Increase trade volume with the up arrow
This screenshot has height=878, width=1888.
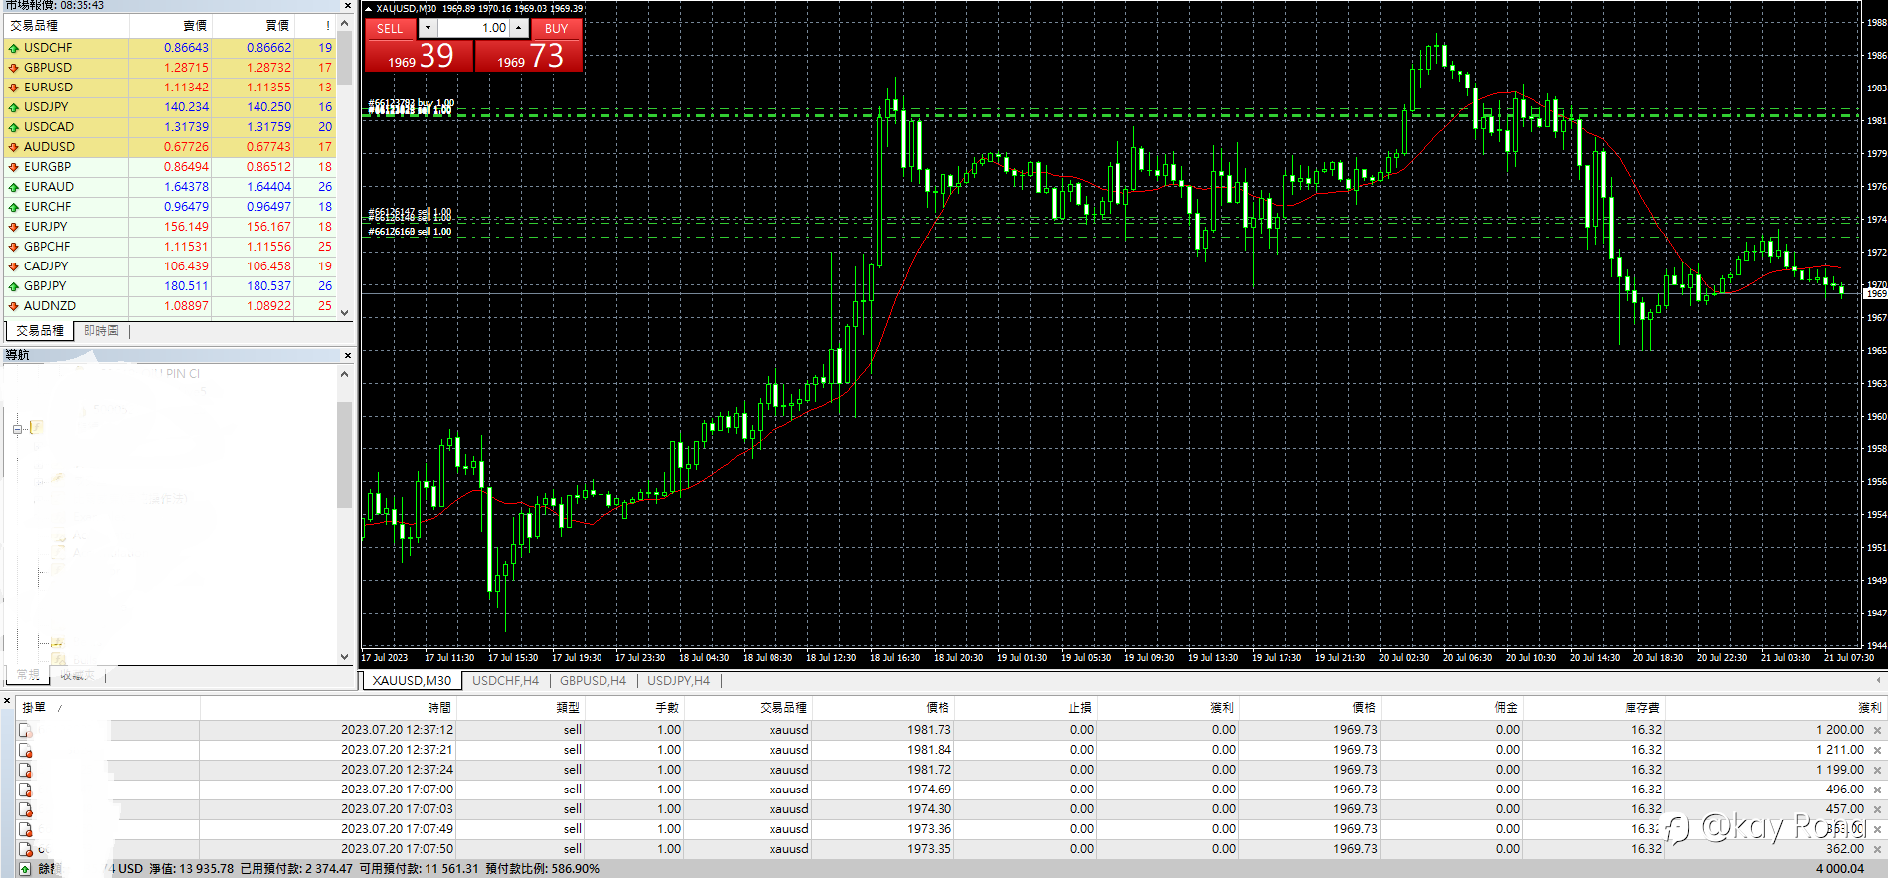coord(518,28)
